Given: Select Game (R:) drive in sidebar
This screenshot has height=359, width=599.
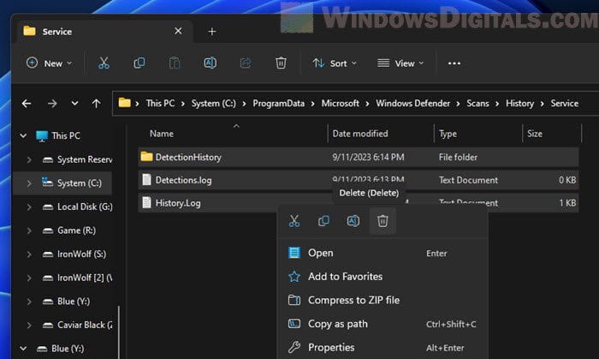Looking at the screenshot, I should point(76,230).
